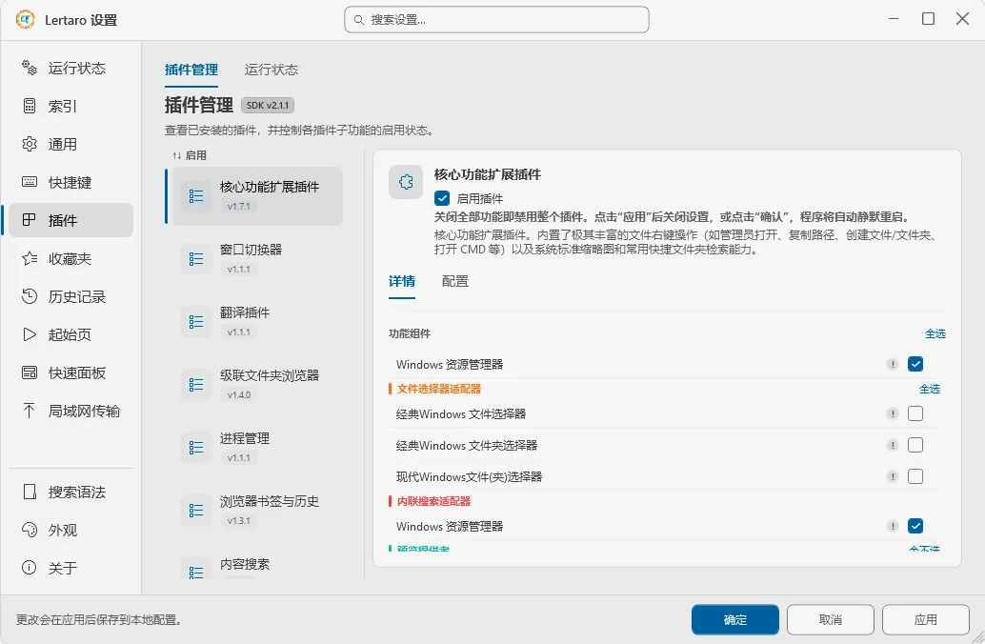The width and height of the screenshot is (985, 644).
Task: Uncheck Windows 资源管理器 under 内联搜索适配器
Action: click(915, 526)
